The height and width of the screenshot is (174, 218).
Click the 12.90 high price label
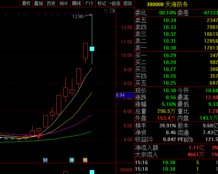pos(77,17)
